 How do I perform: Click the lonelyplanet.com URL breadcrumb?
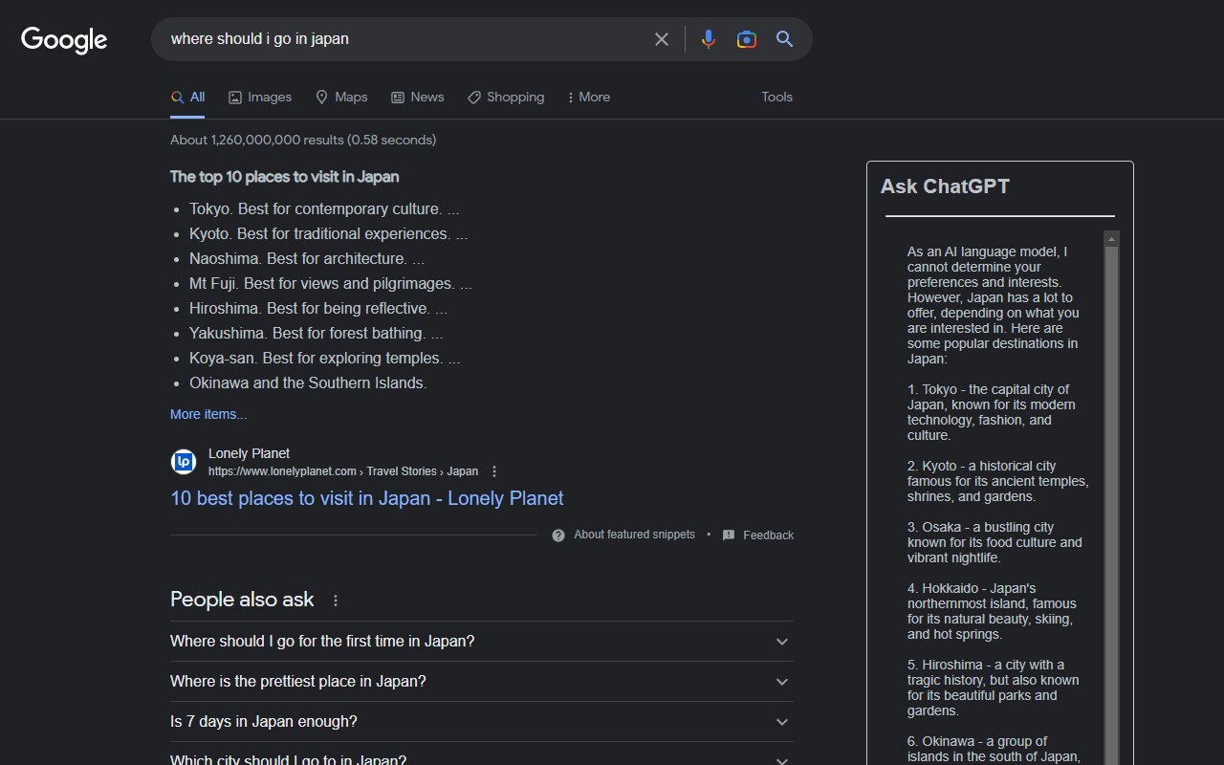tap(343, 471)
